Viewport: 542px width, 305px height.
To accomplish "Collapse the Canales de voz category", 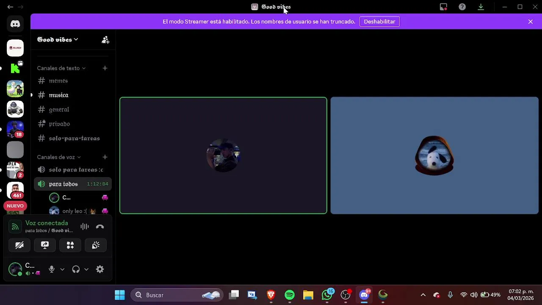I will [58, 157].
